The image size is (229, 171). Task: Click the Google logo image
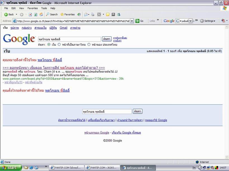pos(19,39)
